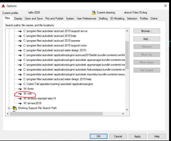Go to the User Preferences tab
Screen dimensions: 171x141
click(x=87, y=19)
